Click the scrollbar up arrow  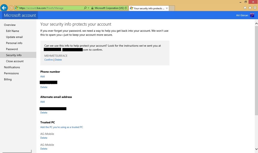tap(256, 24)
